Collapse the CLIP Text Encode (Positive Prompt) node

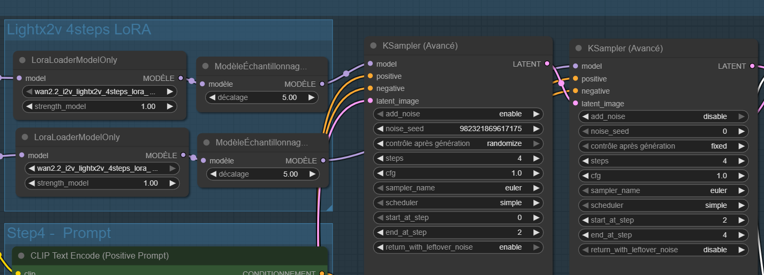[x=21, y=256]
